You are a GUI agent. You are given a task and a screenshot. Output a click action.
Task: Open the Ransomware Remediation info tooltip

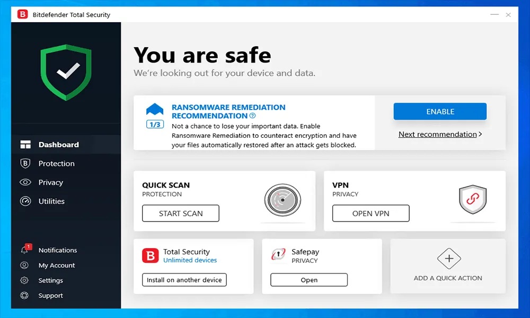253,116
